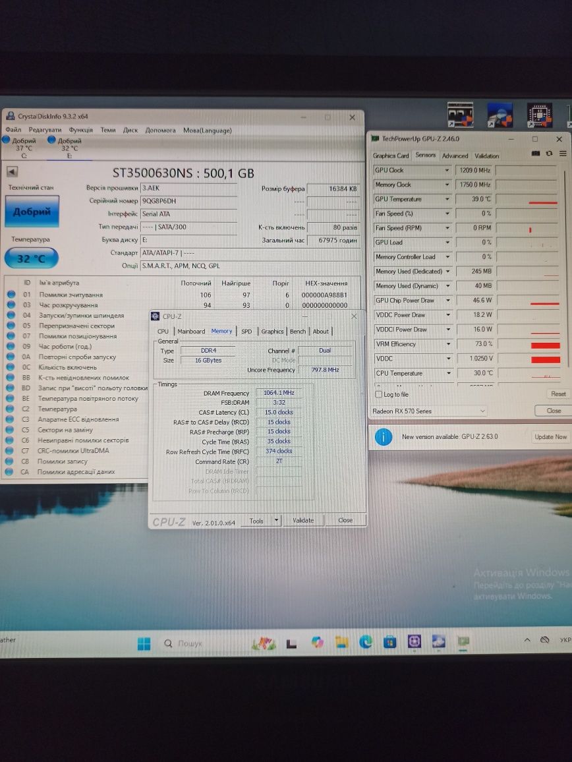Click the УКР language indicator in tray
Viewport: 572px width, 762px height.
565,640
